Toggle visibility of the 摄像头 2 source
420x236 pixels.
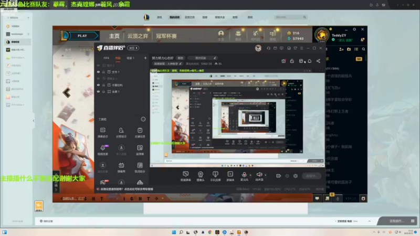(x=98, y=78)
